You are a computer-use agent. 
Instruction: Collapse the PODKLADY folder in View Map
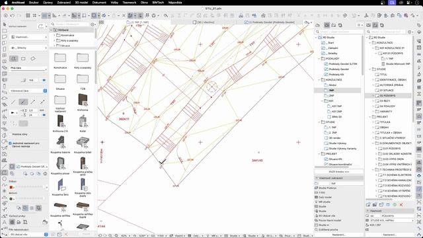(319, 59)
